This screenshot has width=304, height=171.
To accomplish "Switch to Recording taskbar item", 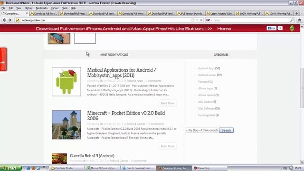I will (x=210, y=168).
